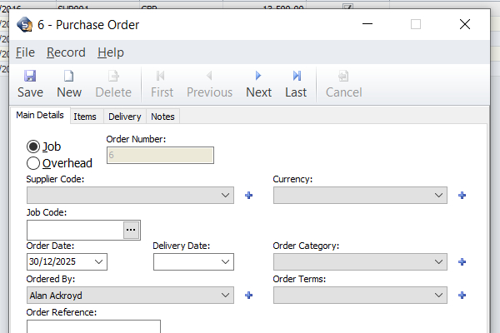Expand the Currency dropdown
Screen dimensions: 500x333
439,196
